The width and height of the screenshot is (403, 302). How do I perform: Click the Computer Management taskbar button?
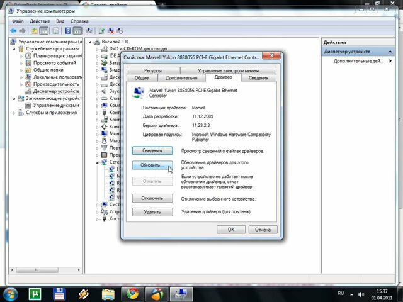(x=181, y=294)
